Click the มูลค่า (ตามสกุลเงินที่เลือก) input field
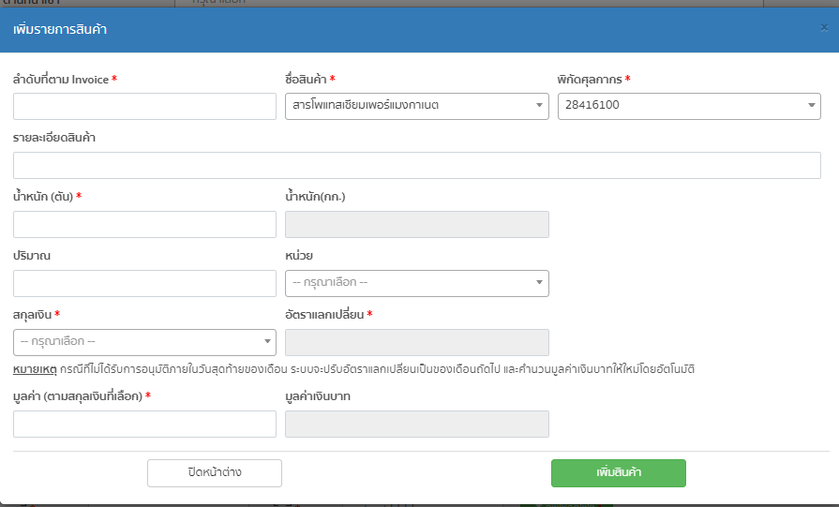The width and height of the screenshot is (839, 507). [x=144, y=425]
